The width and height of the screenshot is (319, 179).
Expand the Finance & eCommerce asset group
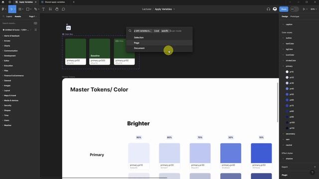(13, 76)
